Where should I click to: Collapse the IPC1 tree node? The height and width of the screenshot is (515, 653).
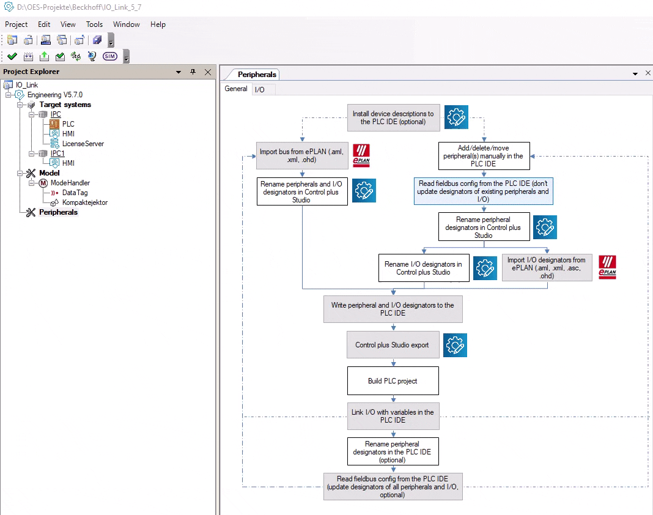pos(30,154)
